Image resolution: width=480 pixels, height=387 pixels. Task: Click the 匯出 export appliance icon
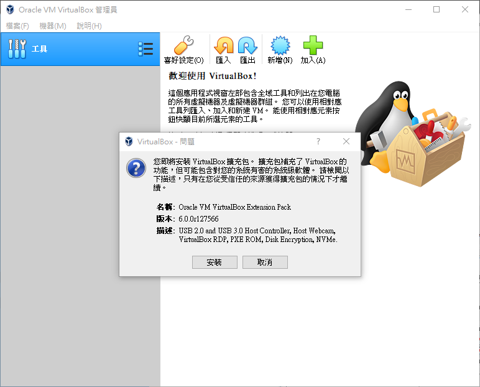click(x=247, y=50)
